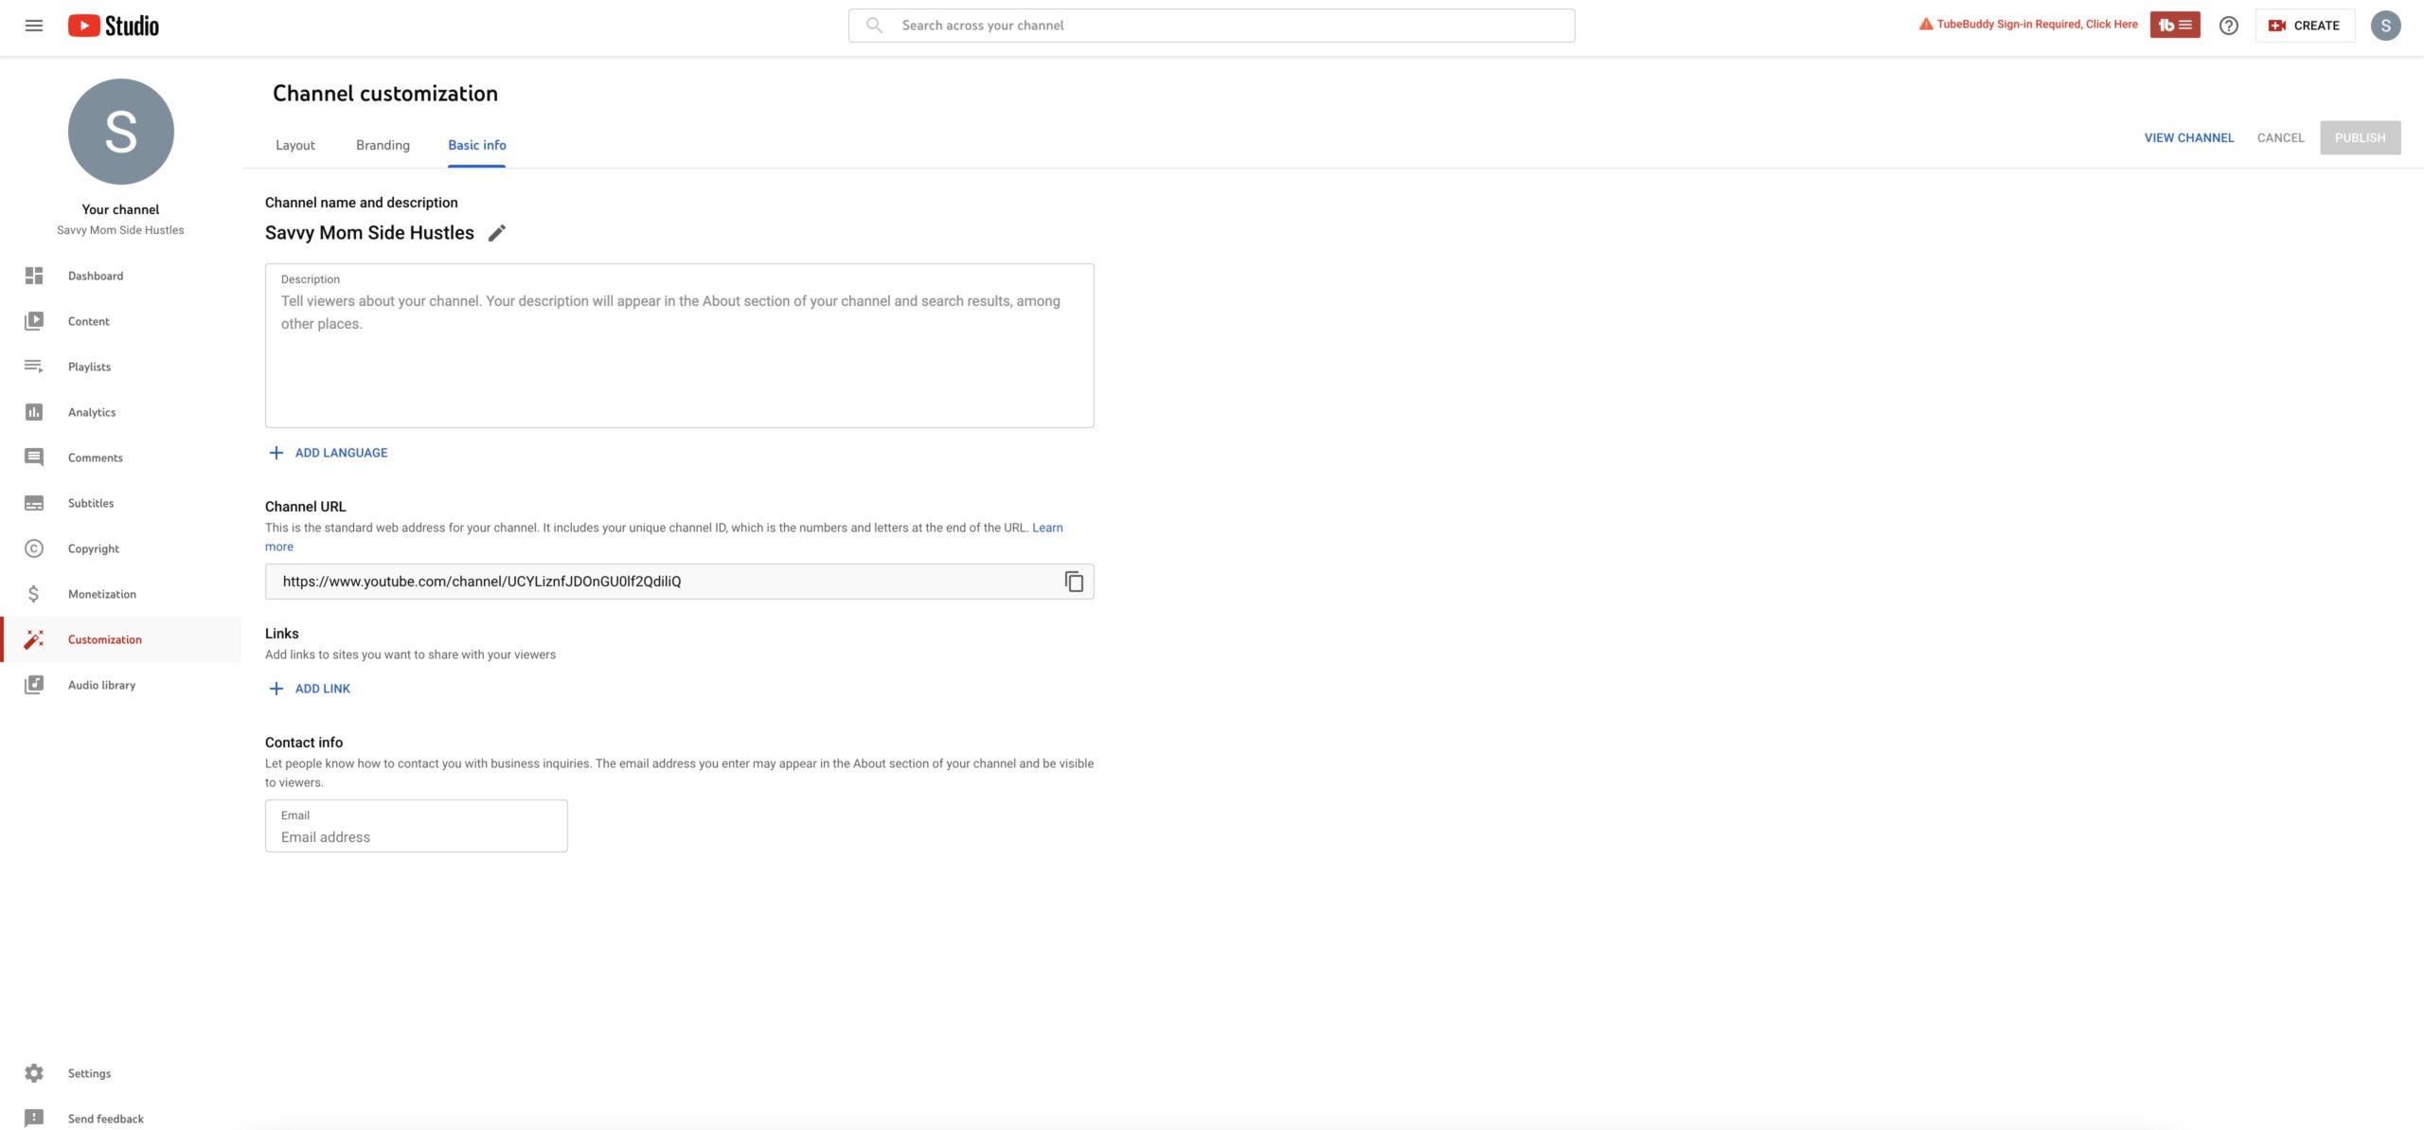This screenshot has width=2424, height=1130.
Task: Switch to the Layout tab
Action: (x=295, y=145)
